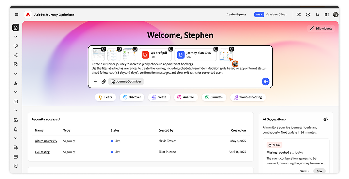Viewport: 349px width, 179px height.
Task: Click the Missing required attributes title
Action: (x=285, y=152)
